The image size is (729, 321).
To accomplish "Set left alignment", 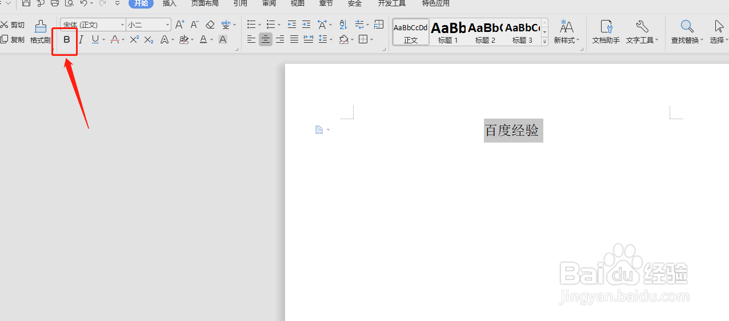I will click(x=251, y=39).
